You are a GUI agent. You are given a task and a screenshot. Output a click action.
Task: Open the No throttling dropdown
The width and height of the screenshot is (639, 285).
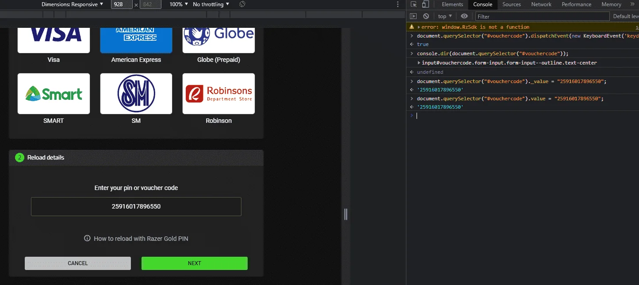[211, 4]
